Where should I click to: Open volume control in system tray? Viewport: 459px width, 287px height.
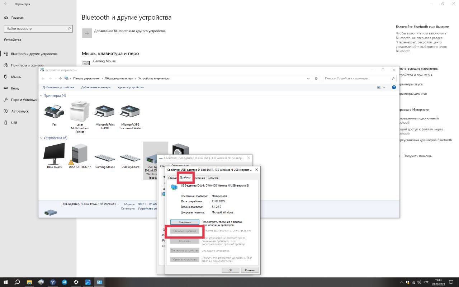[x=420, y=282]
